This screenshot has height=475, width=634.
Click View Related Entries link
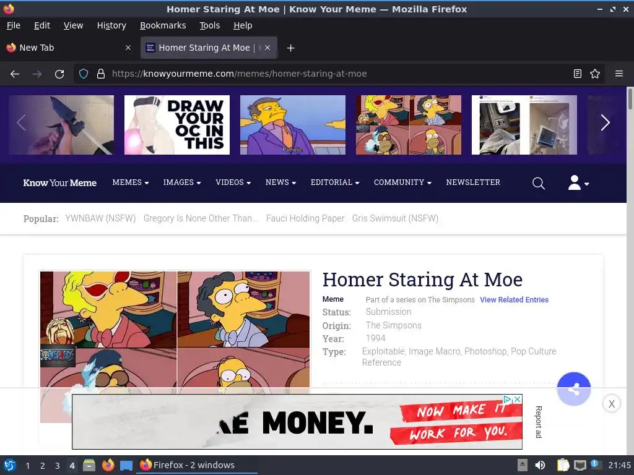(514, 300)
